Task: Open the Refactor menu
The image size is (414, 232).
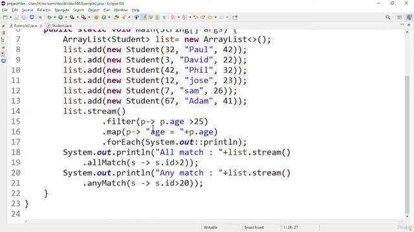Action: pos(44,10)
